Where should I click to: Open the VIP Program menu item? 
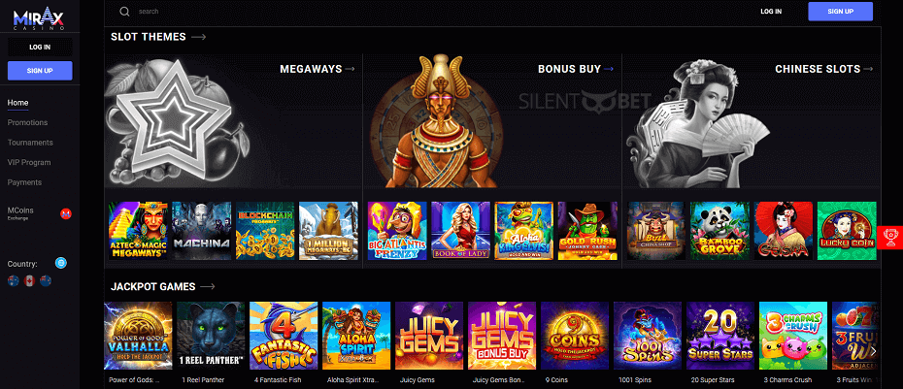[29, 162]
